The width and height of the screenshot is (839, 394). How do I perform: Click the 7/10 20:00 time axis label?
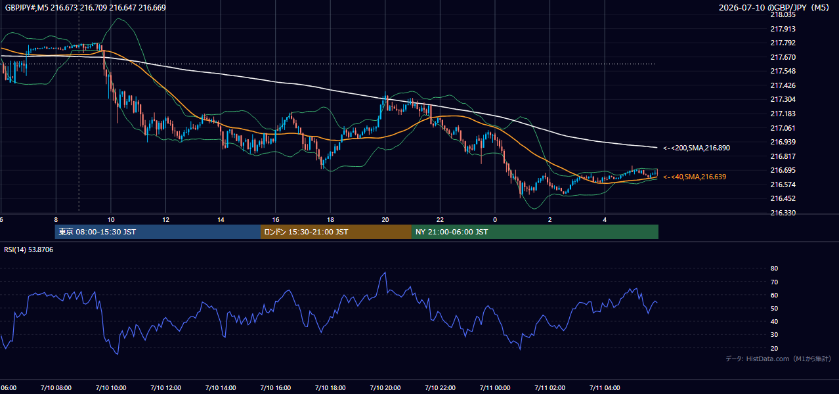(385, 387)
